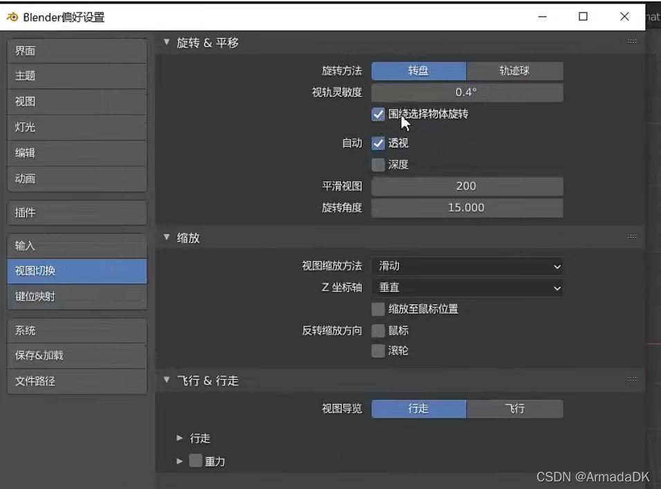The height and width of the screenshot is (489, 661).
Task: Open the 视图 preferences tab
Action: pyautogui.click(x=77, y=102)
